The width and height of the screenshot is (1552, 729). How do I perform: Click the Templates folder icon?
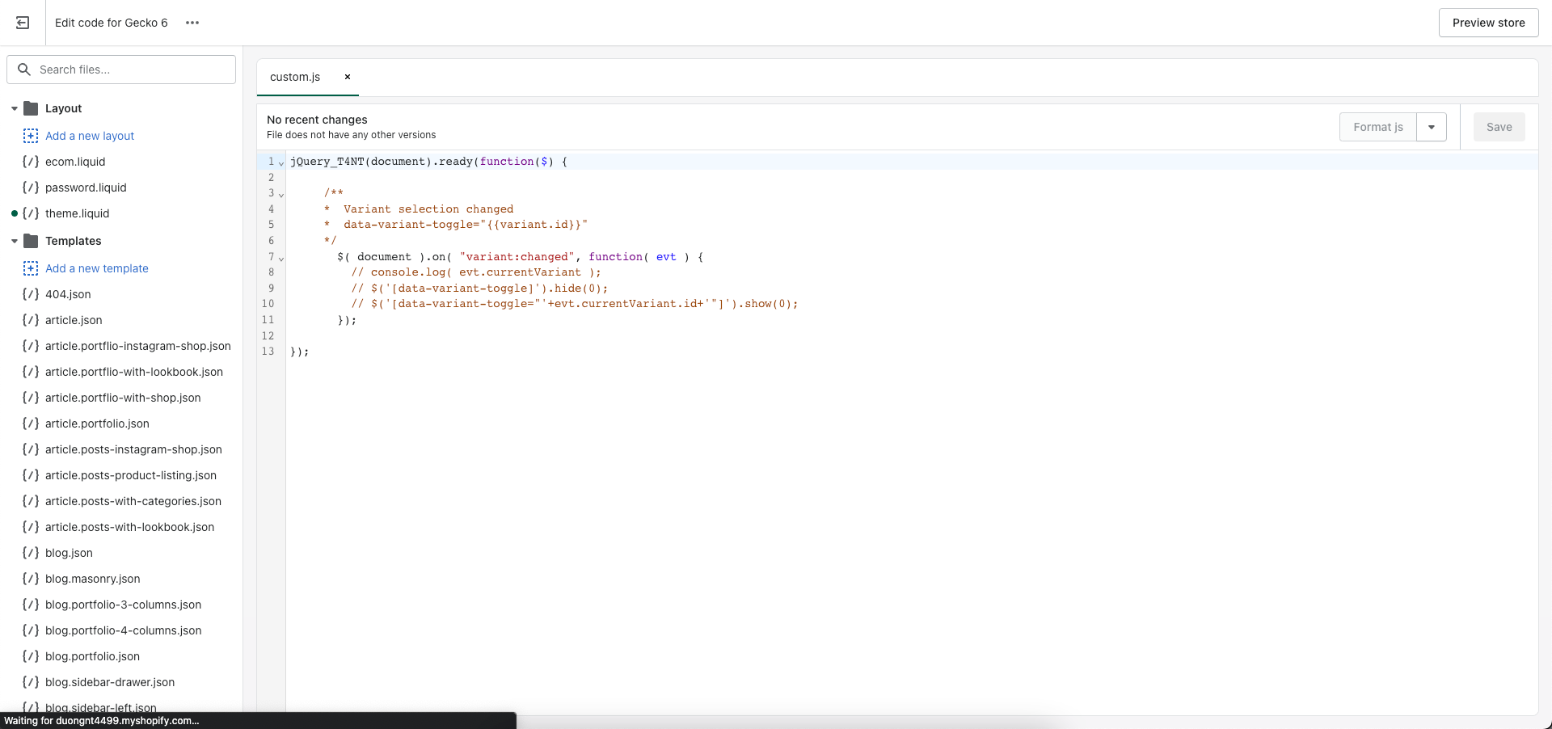(32, 241)
